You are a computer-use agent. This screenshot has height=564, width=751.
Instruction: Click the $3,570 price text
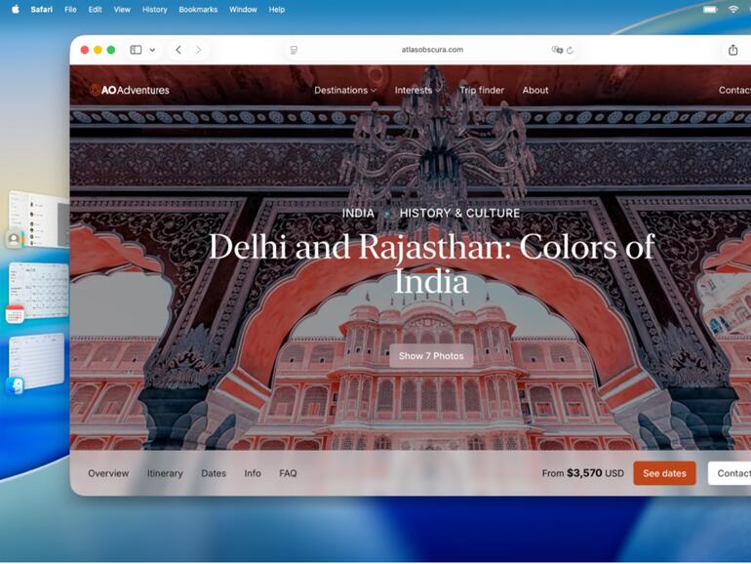pos(584,473)
